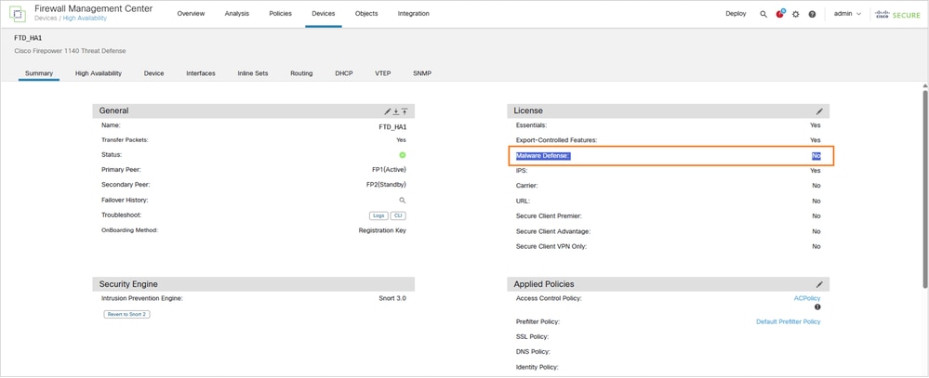Click the DNS Policy label
This screenshot has height=378, width=929.
[x=533, y=352]
